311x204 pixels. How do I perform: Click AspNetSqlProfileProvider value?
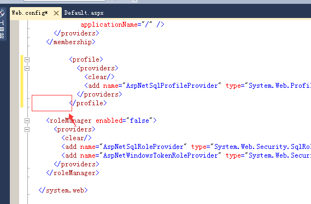[172, 86]
